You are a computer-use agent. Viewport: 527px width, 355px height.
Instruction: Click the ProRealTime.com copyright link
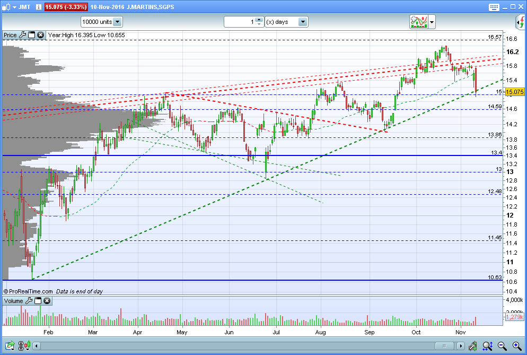click(28, 291)
